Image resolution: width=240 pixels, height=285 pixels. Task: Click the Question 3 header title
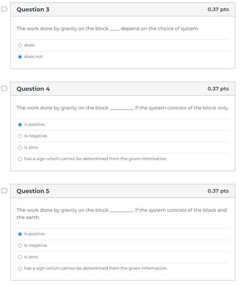coord(33,10)
